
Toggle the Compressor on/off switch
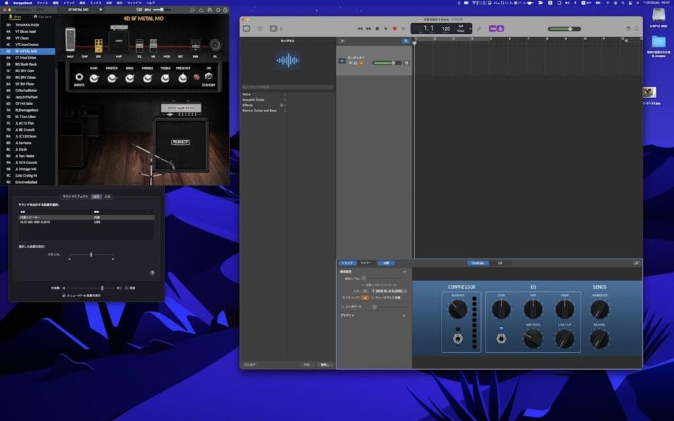pos(458,339)
